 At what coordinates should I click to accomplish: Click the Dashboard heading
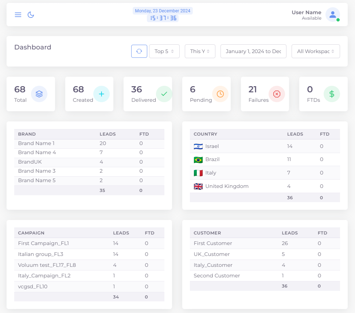tap(33, 47)
